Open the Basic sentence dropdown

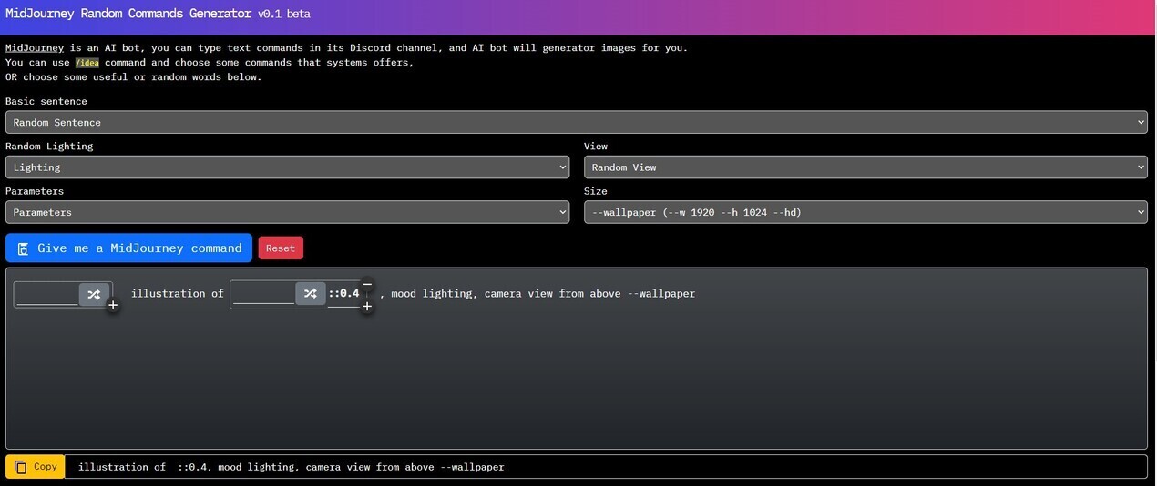[576, 122]
